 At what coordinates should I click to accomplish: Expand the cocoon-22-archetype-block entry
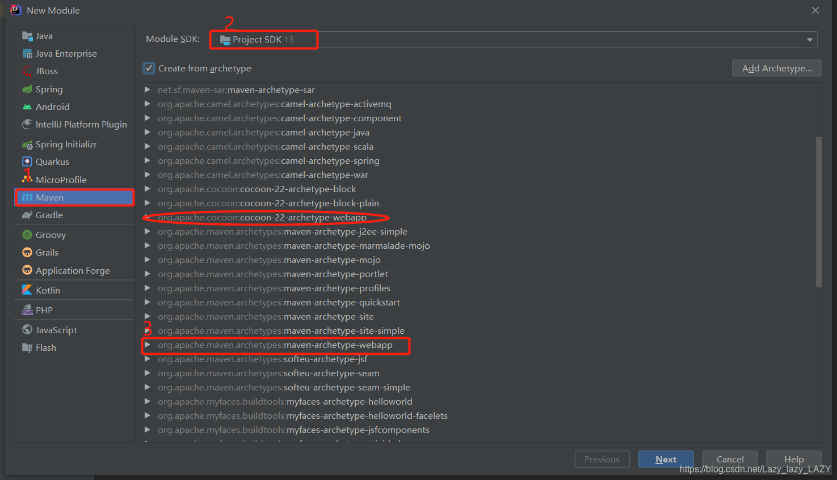click(x=148, y=189)
